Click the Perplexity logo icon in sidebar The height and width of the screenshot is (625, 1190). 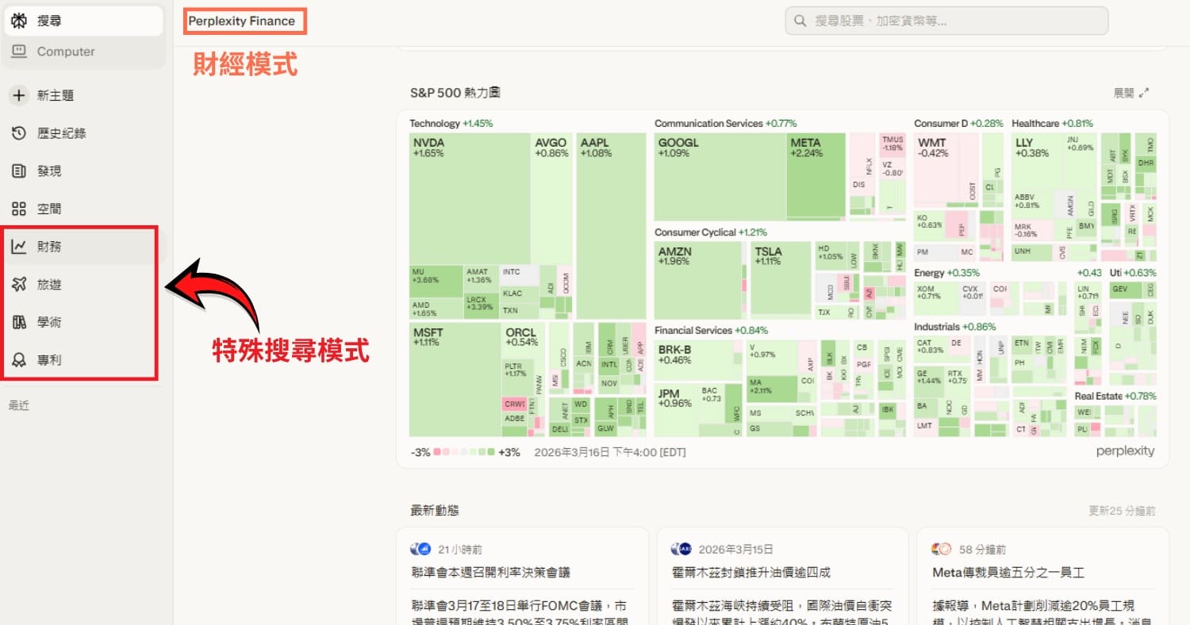click(19, 21)
